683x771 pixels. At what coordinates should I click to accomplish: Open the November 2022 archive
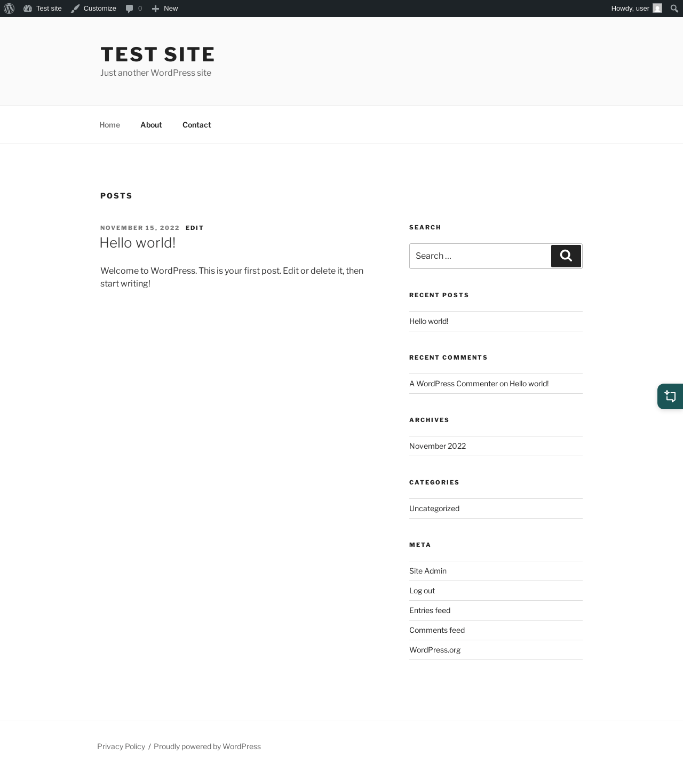tap(438, 446)
